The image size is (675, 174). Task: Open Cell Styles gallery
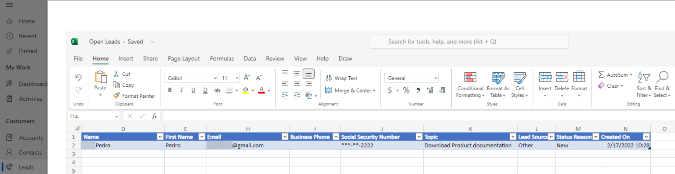[519, 85]
